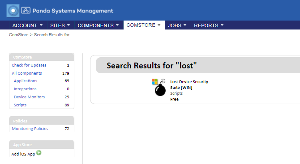This screenshot has width=300, height=164.
Task: Open Monitoring Policies link
Action: coord(30,129)
